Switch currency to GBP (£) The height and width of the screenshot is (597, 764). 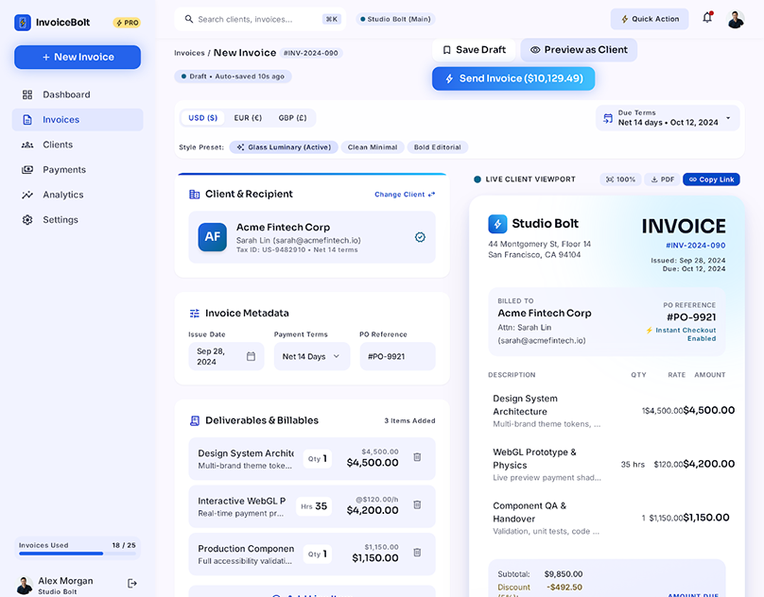pyautogui.click(x=292, y=118)
